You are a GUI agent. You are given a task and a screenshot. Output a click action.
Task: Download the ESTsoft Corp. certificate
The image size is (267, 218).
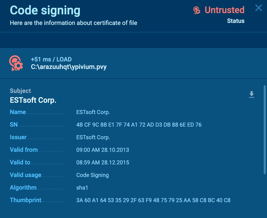tap(251, 94)
